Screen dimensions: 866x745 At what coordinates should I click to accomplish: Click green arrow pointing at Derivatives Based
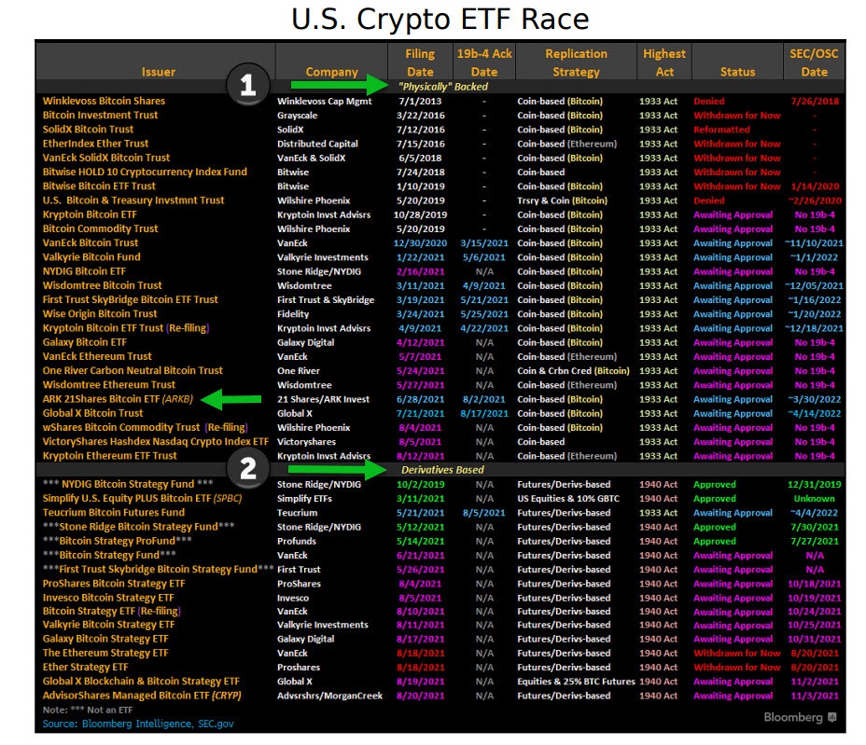(x=333, y=470)
